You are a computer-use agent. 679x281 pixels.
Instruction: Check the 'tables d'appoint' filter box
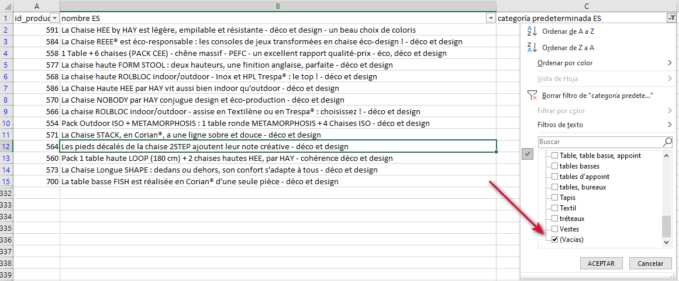pyautogui.click(x=554, y=177)
